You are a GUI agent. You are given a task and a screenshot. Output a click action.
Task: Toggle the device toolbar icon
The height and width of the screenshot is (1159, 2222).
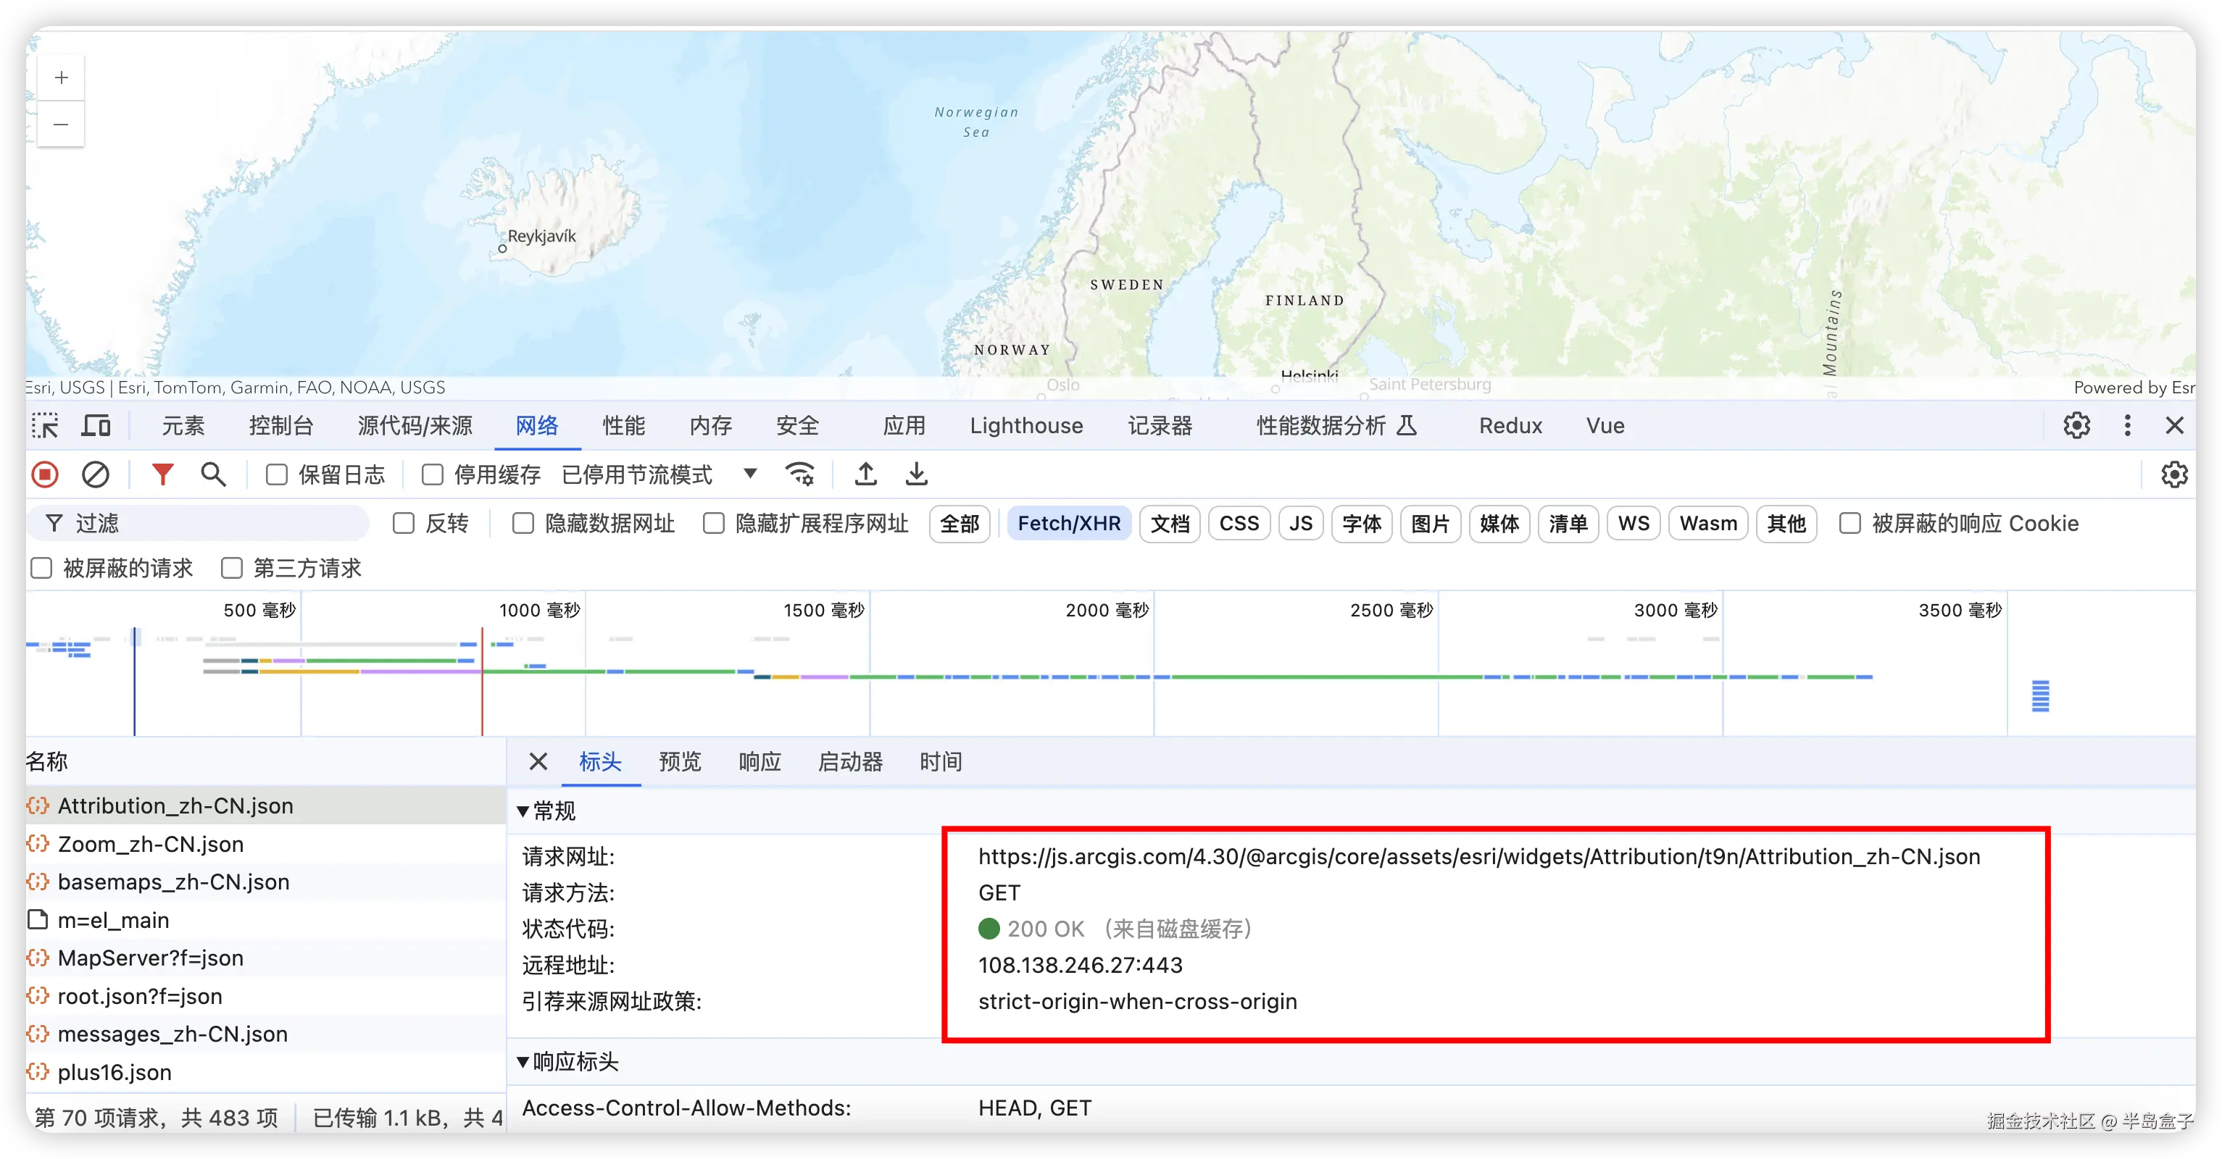pos(96,426)
